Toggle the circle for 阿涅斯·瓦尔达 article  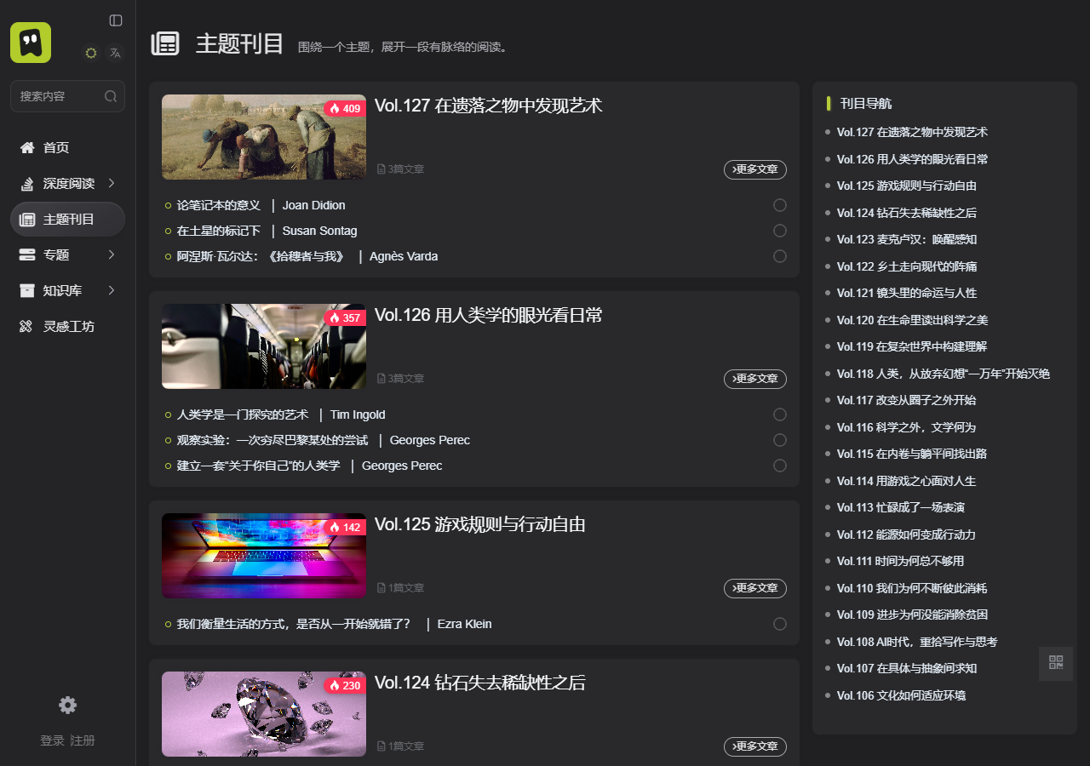[780, 256]
